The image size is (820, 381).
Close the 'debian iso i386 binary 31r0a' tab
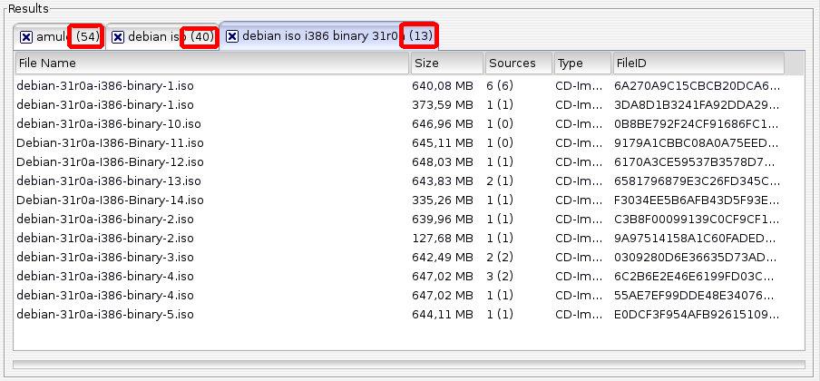click(232, 36)
